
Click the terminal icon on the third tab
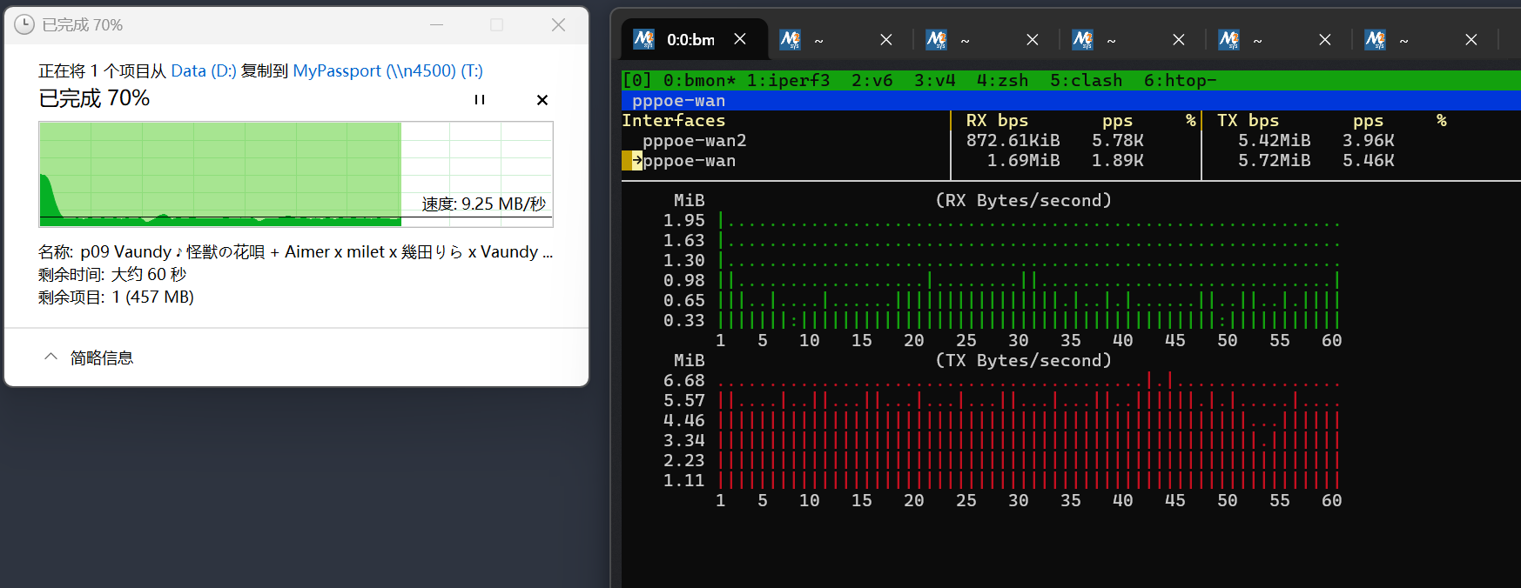tap(936, 39)
